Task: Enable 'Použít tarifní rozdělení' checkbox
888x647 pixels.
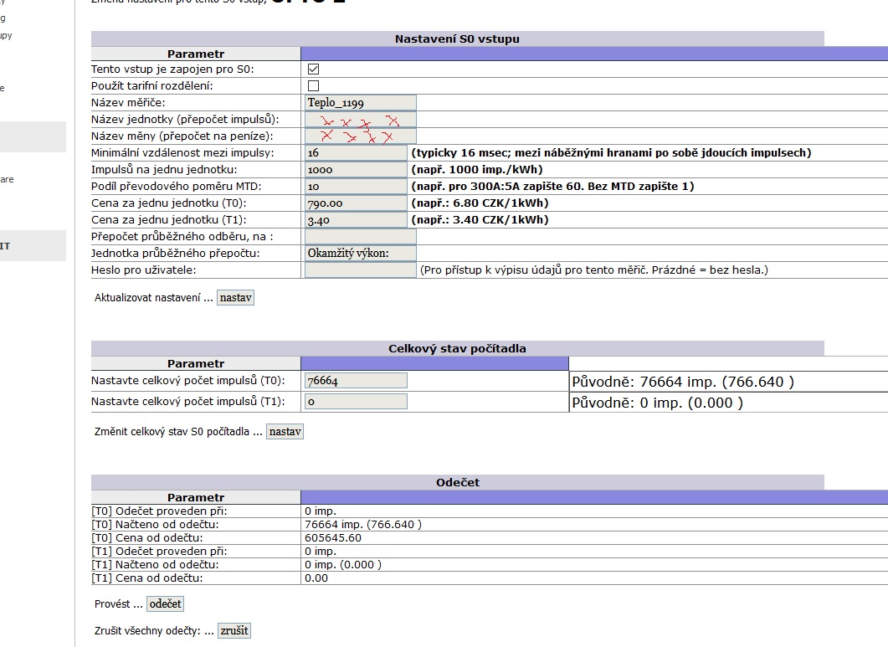Action: pos(314,86)
